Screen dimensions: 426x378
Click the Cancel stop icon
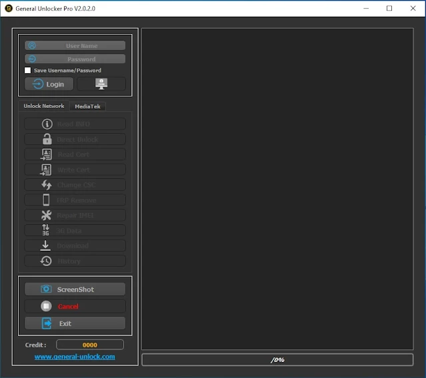point(46,306)
